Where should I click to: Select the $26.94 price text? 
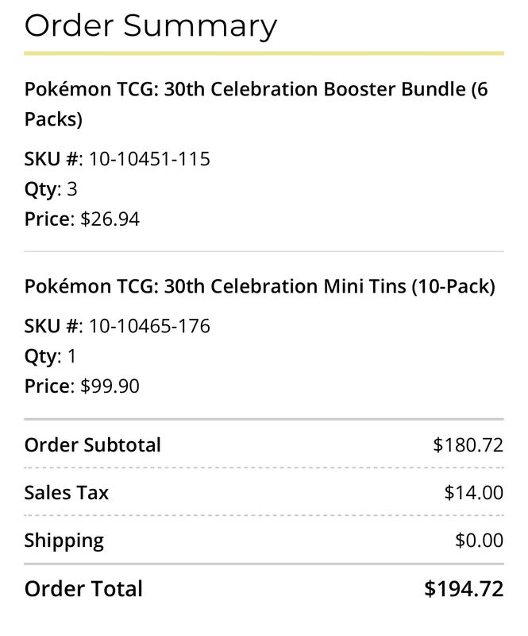pyautogui.click(x=110, y=219)
